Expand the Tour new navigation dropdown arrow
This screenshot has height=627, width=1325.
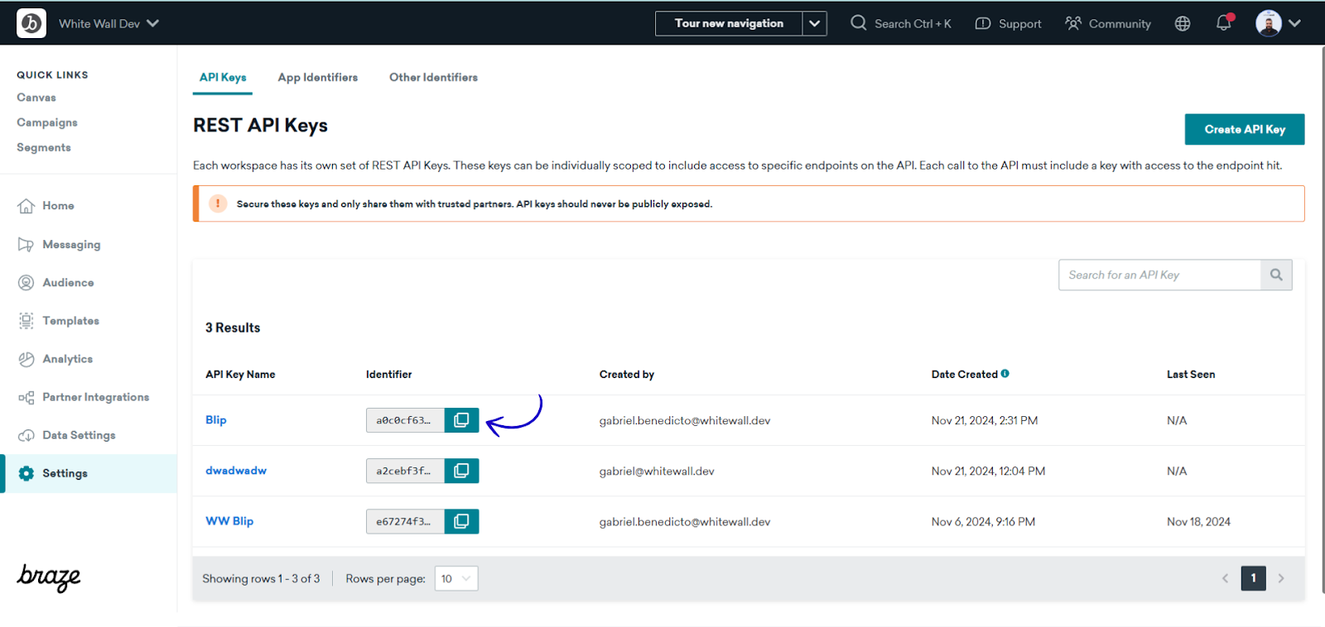pyautogui.click(x=815, y=23)
